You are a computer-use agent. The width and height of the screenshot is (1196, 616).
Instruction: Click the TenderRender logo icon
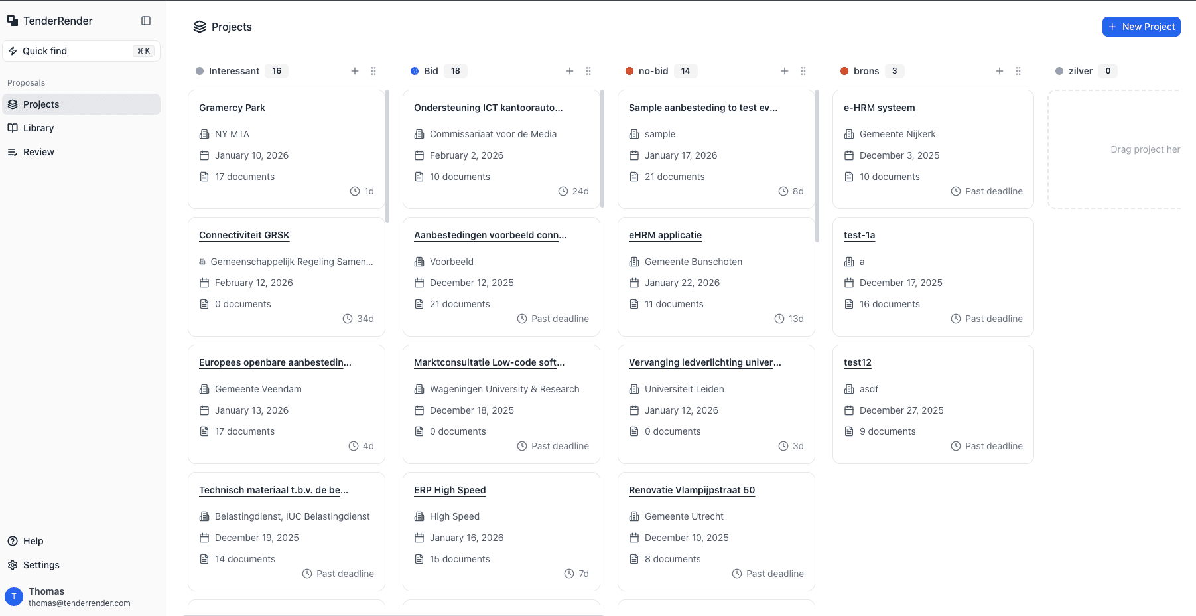pos(13,20)
